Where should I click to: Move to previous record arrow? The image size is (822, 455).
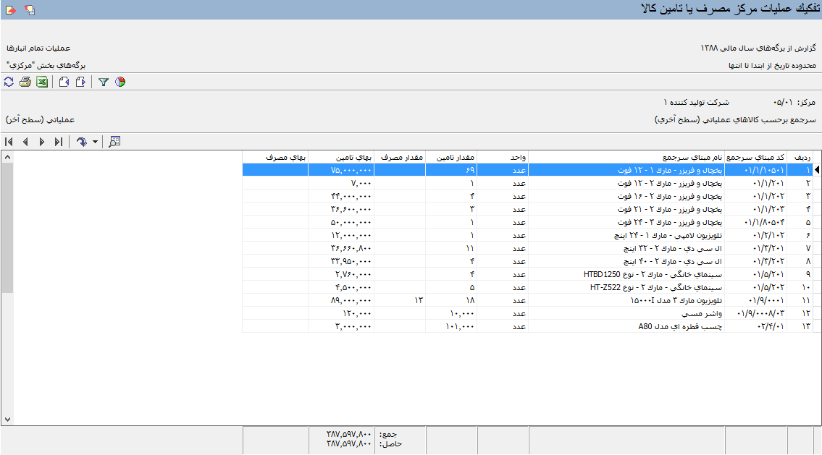point(25,142)
